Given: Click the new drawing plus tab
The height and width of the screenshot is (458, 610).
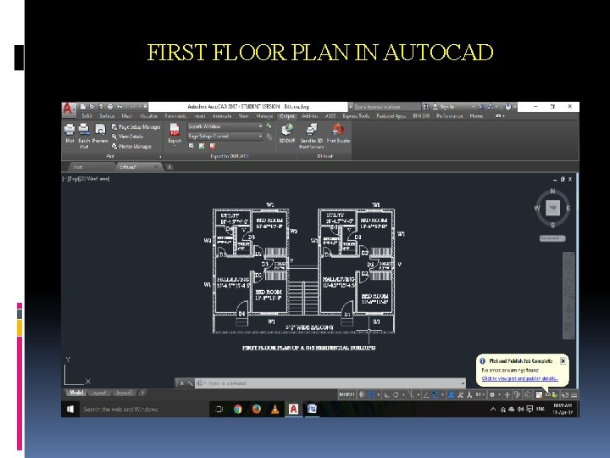Looking at the screenshot, I should point(169,167).
